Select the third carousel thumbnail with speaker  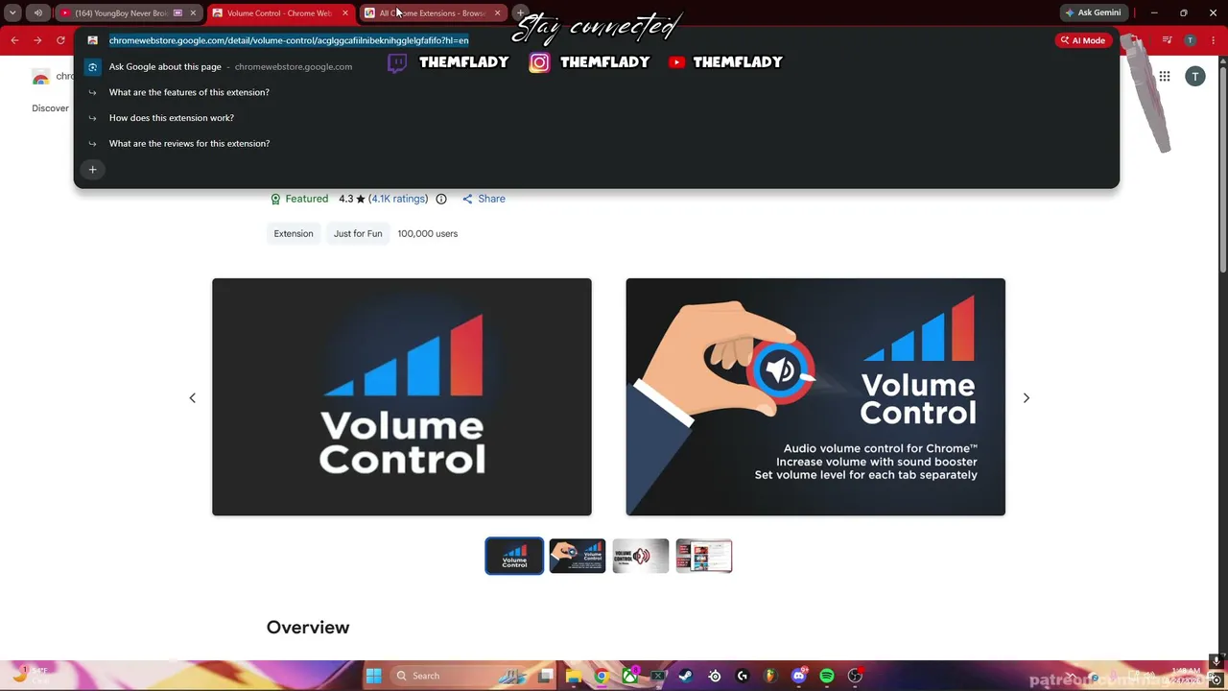coord(641,556)
